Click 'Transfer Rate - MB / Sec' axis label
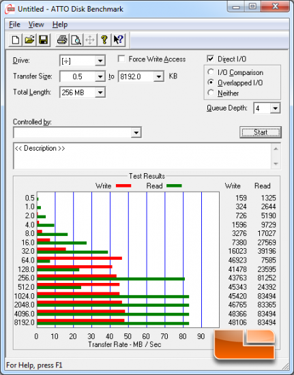This screenshot has height=375, width=294. click(125, 344)
